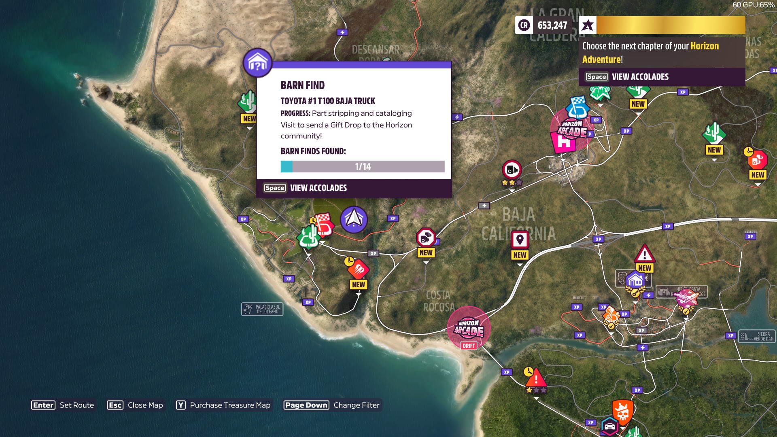
Task: Click the Barn Find house icon
Action: click(257, 63)
